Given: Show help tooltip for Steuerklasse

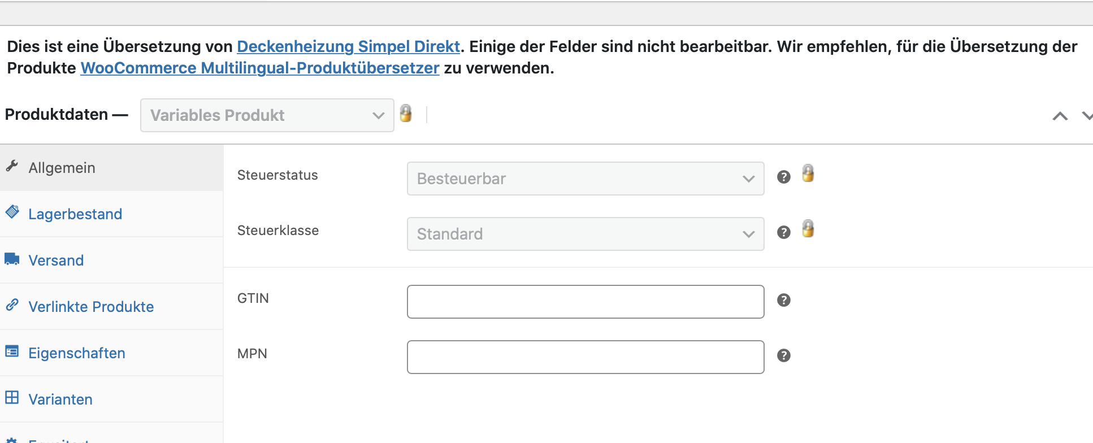Looking at the screenshot, I should pyautogui.click(x=783, y=232).
